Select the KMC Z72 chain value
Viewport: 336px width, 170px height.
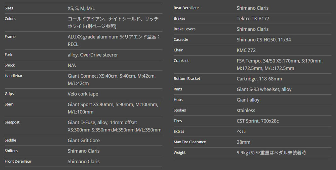click(x=246, y=50)
